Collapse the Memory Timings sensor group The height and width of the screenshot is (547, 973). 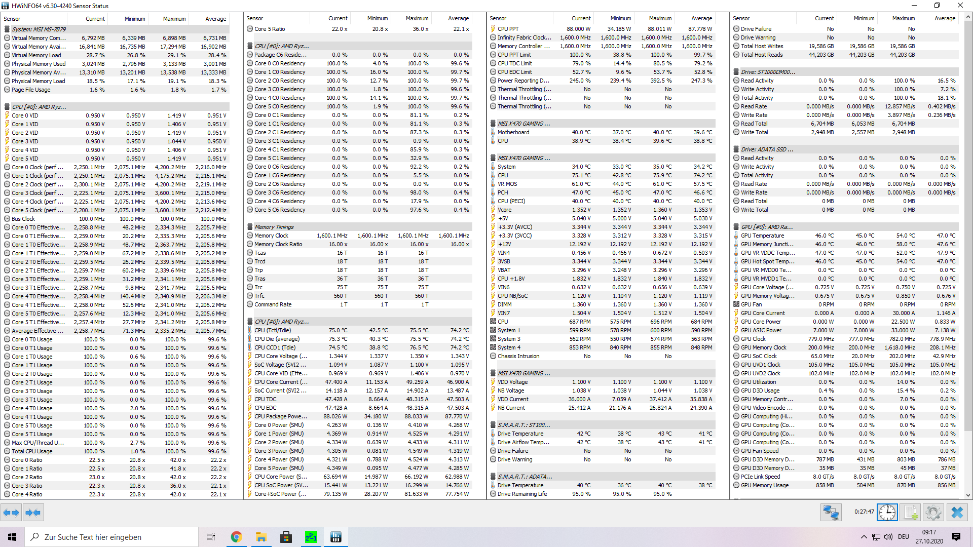(x=274, y=227)
